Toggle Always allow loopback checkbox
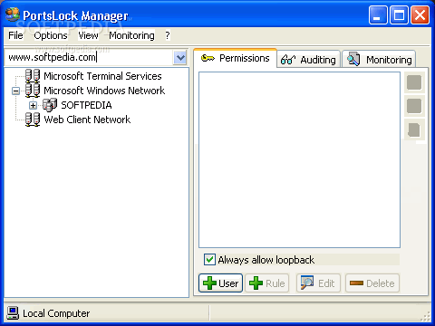Viewport: 435px width, 326px height. tap(209, 260)
